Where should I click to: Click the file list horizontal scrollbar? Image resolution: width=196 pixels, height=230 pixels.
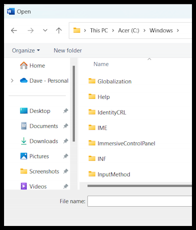pyautogui.click(x=139, y=186)
